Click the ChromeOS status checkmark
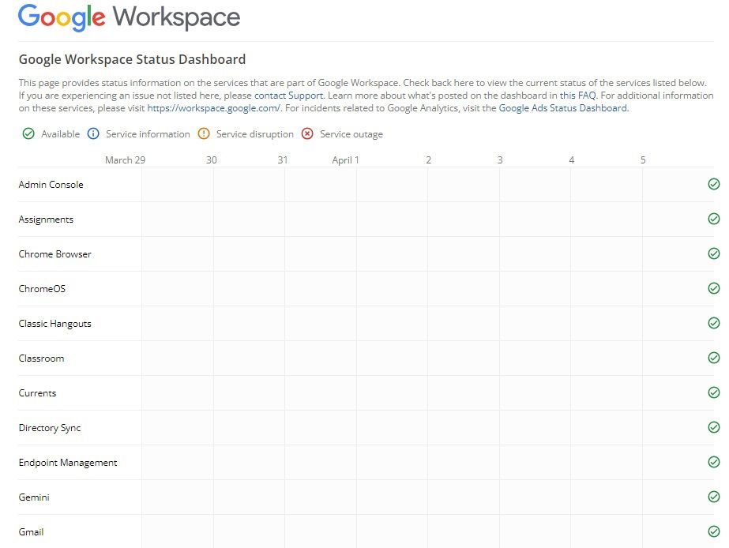 714,288
